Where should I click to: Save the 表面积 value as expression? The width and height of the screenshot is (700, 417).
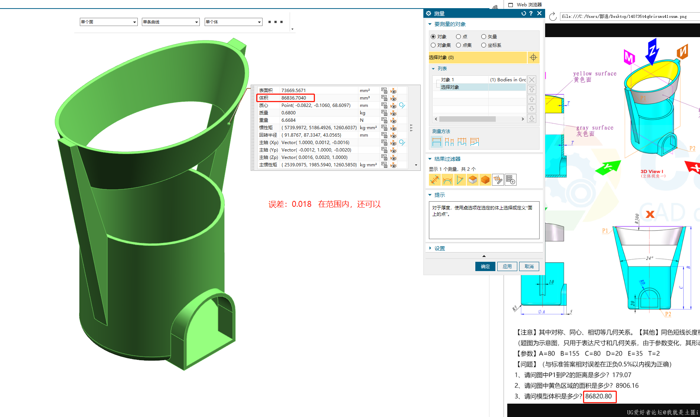coord(384,91)
